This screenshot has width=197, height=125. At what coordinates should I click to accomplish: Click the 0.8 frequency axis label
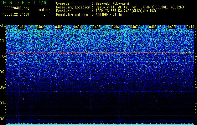(x=3, y=87)
